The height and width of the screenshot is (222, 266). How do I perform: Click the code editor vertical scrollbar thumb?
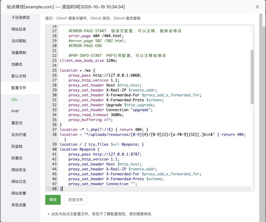point(252,77)
